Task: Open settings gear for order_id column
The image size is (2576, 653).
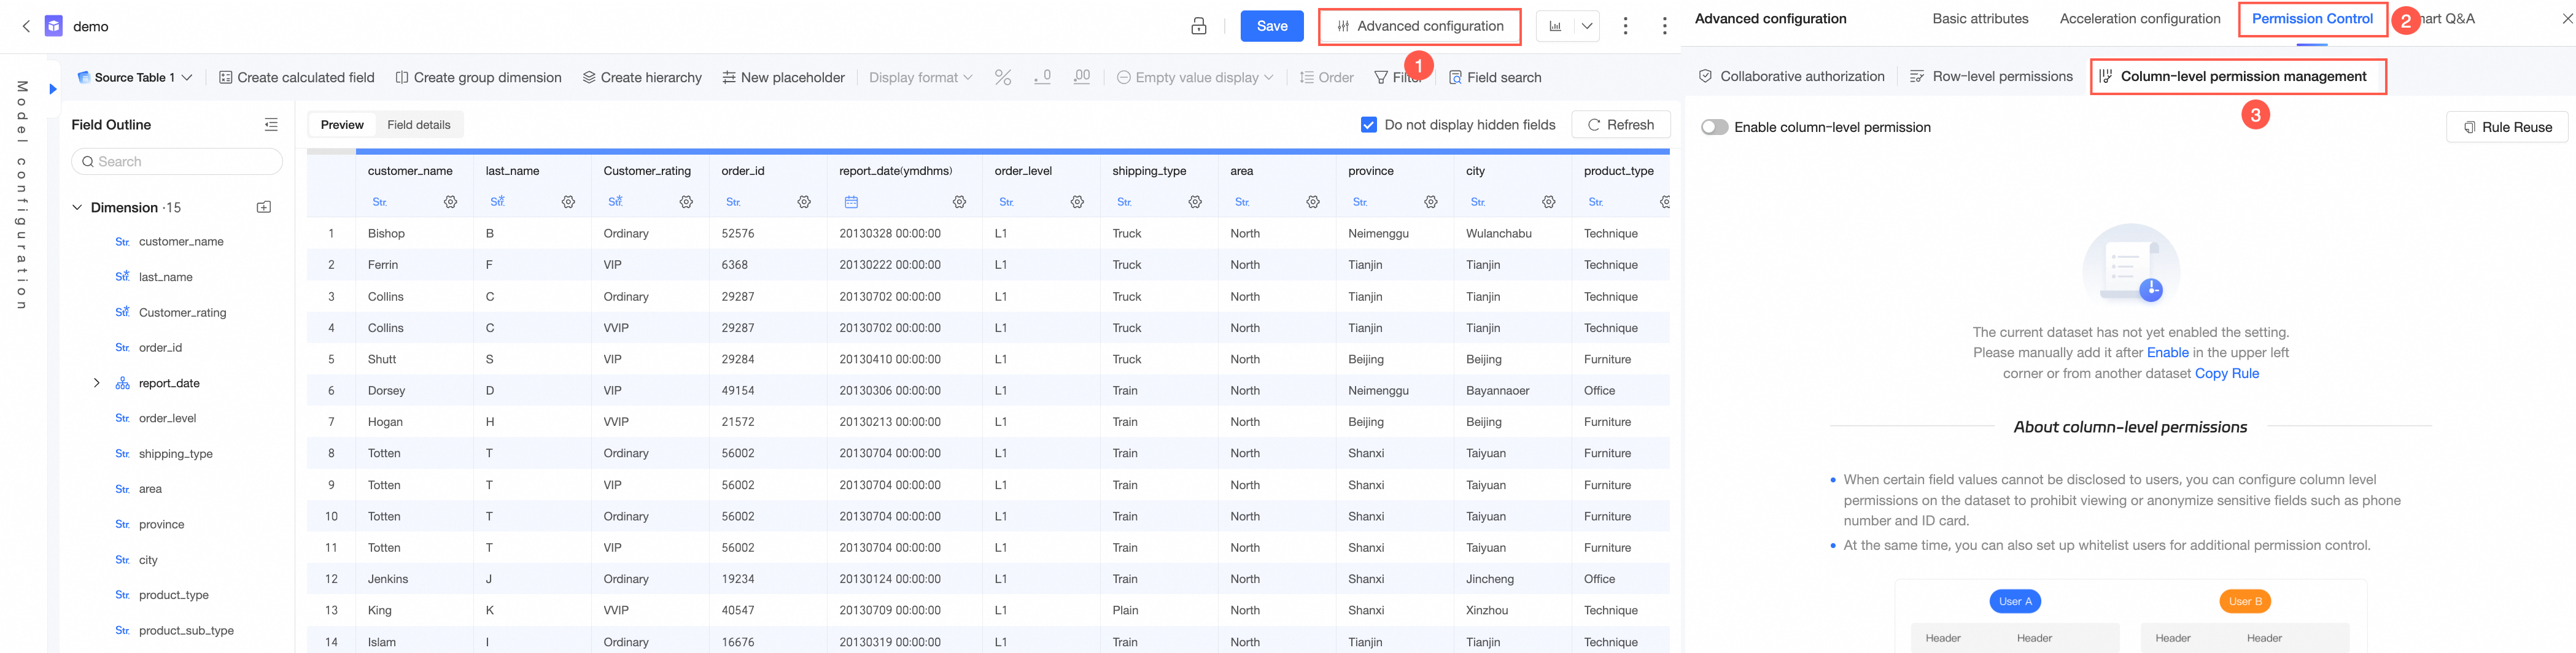Action: pyautogui.click(x=804, y=202)
